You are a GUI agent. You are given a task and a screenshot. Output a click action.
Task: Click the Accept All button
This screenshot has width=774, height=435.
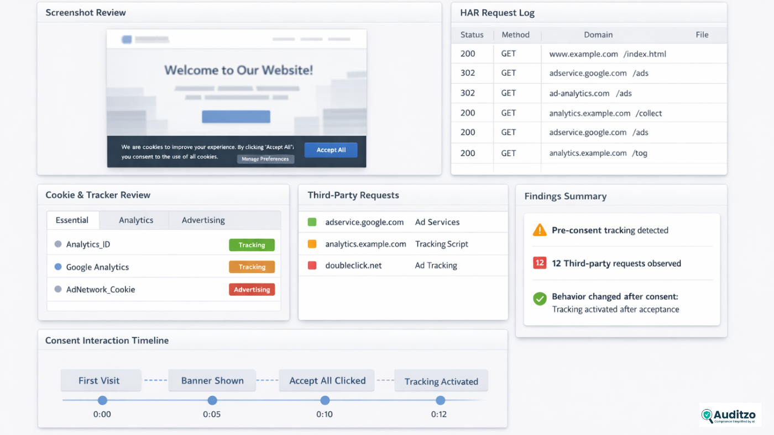pos(331,150)
